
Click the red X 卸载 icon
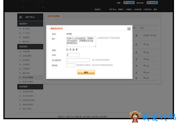pos(151,35)
